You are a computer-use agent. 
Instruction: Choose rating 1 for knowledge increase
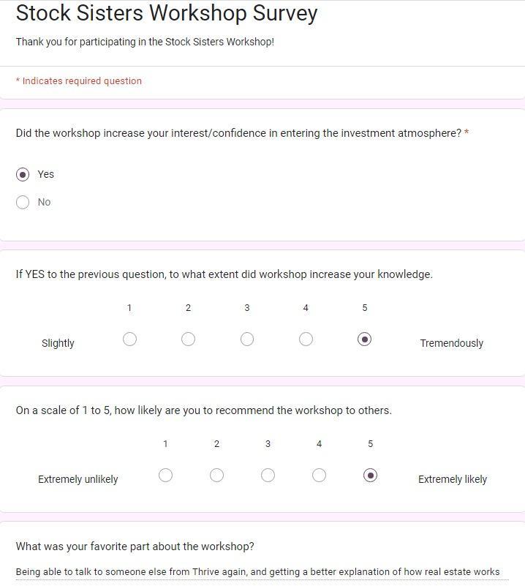tap(129, 339)
